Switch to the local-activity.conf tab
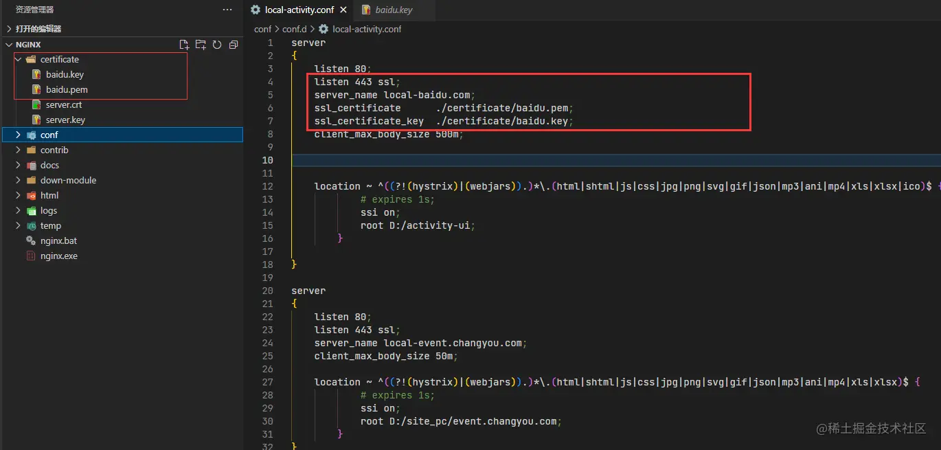The image size is (941, 450). tap(299, 10)
